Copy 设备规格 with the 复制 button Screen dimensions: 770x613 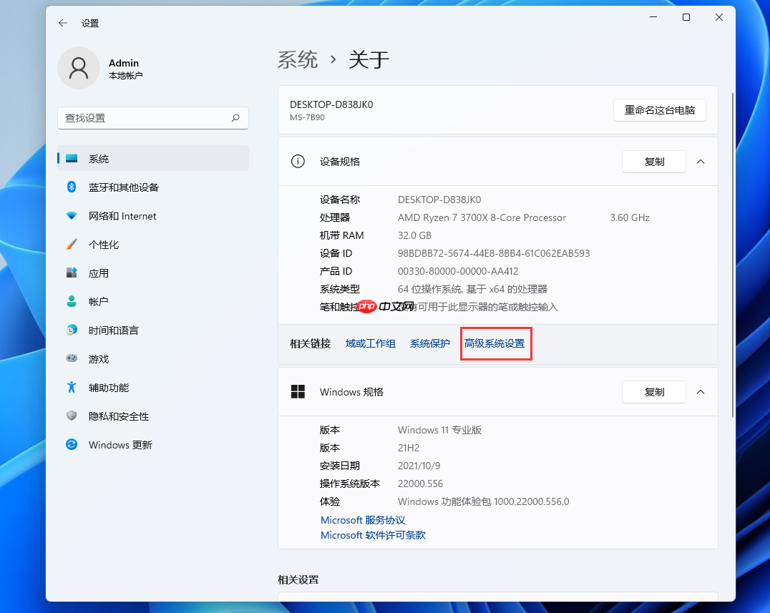pos(653,161)
